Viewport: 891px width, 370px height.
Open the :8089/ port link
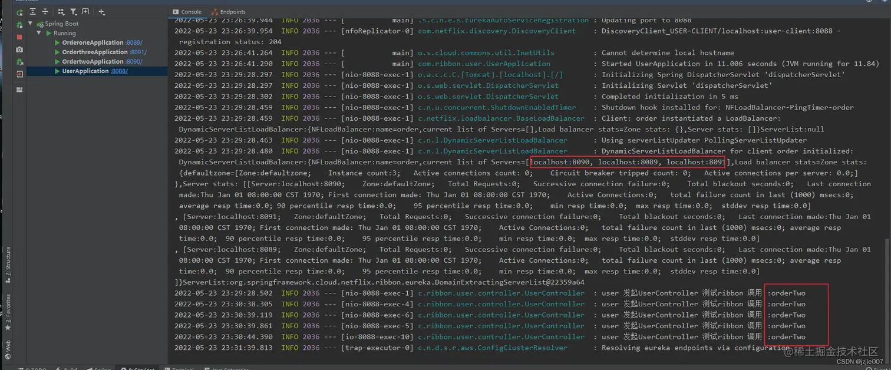[134, 43]
